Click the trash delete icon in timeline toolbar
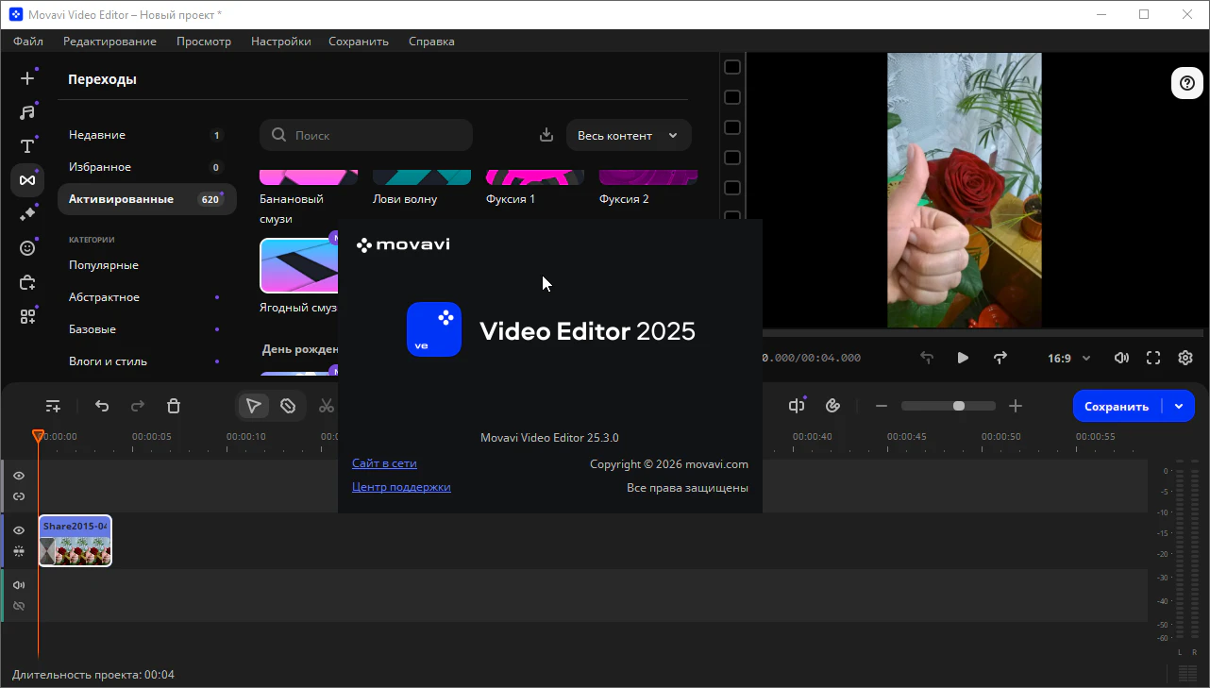 (x=174, y=406)
